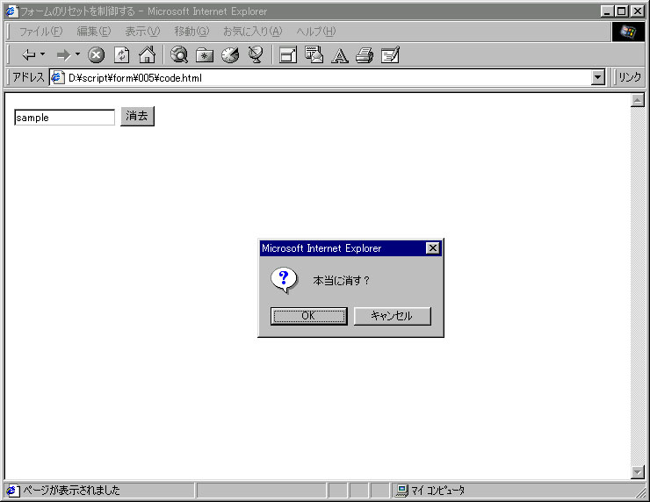650x502 pixels.
Task: Open the 移動(G) menu
Action: 191,32
